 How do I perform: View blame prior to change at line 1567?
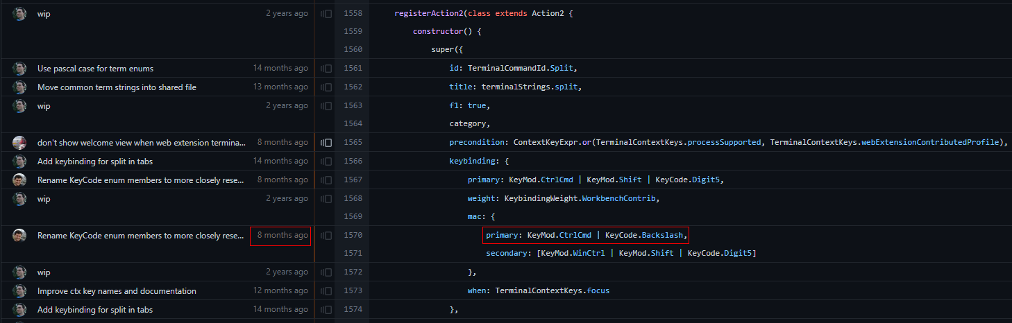[326, 180]
